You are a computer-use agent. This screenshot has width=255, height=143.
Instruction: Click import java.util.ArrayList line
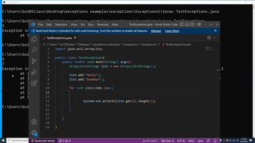point(79,49)
